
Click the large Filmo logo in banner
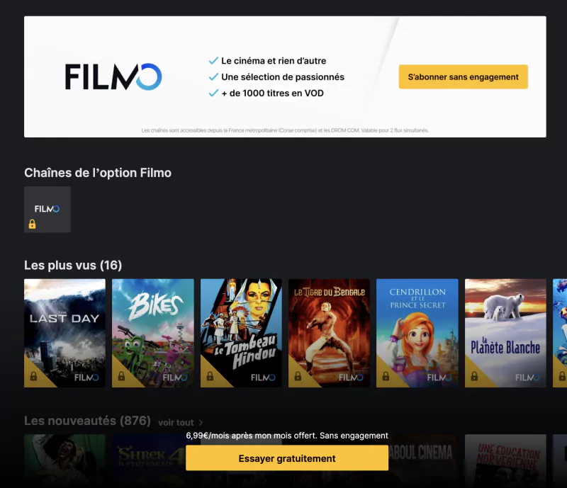tap(113, 76)
